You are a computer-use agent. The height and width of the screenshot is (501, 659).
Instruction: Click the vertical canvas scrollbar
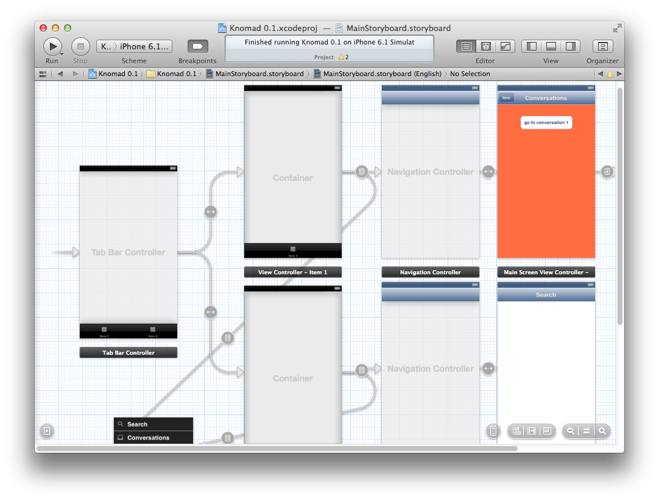(x=619, y=206)
